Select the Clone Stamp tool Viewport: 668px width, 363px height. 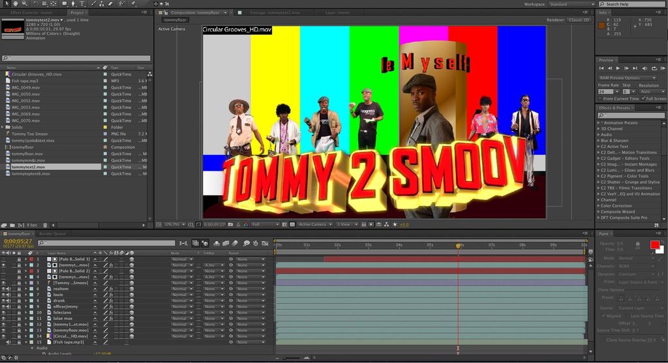pyautogui.click(x=101, y=3)
